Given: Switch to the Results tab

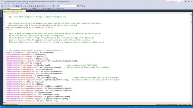Looking at the screenshot, I should pos(9,13).
